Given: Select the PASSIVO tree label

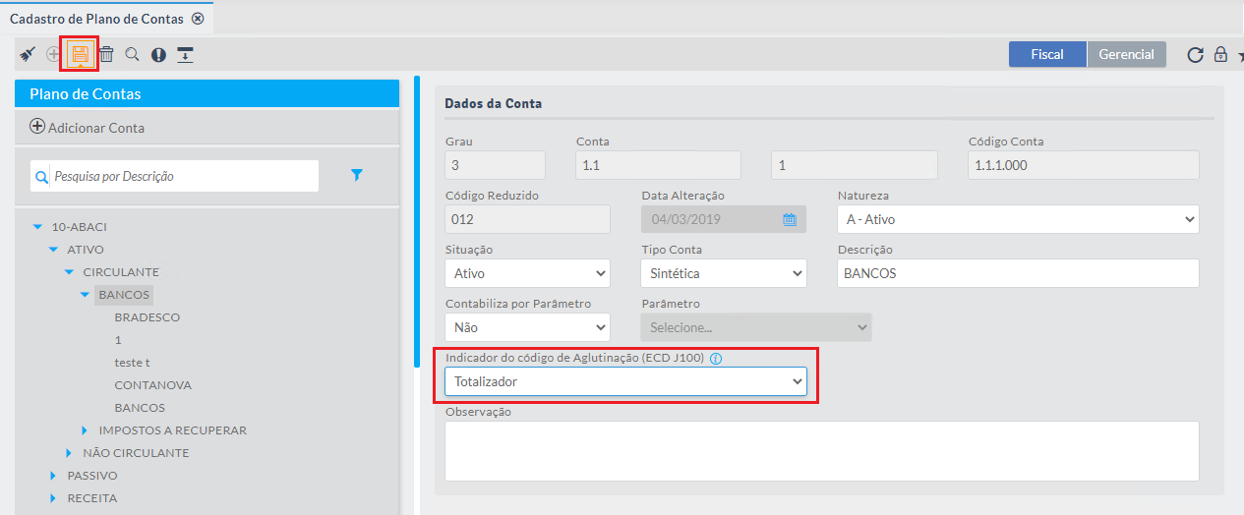Looking at the screenshot, I should click(92, 476).
